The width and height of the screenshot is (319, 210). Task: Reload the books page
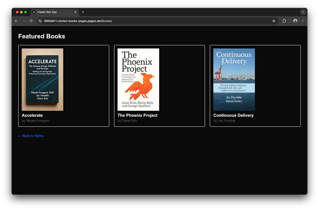coord(31,21)
